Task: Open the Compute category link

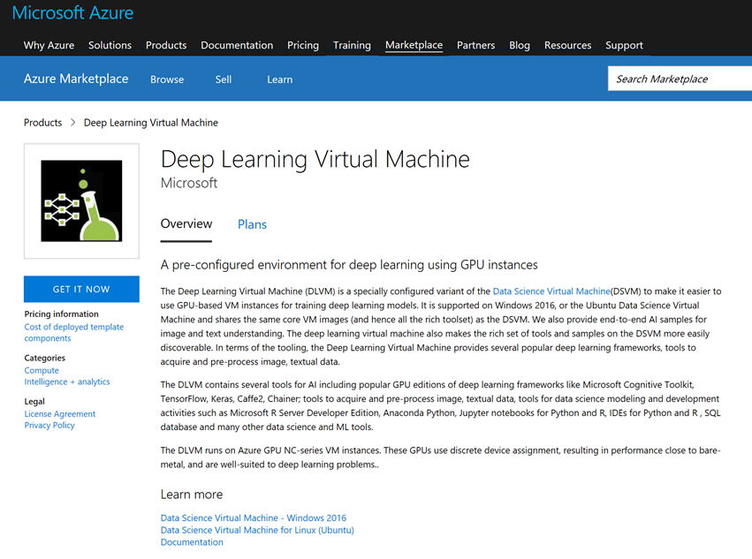Action: (42, 371)
